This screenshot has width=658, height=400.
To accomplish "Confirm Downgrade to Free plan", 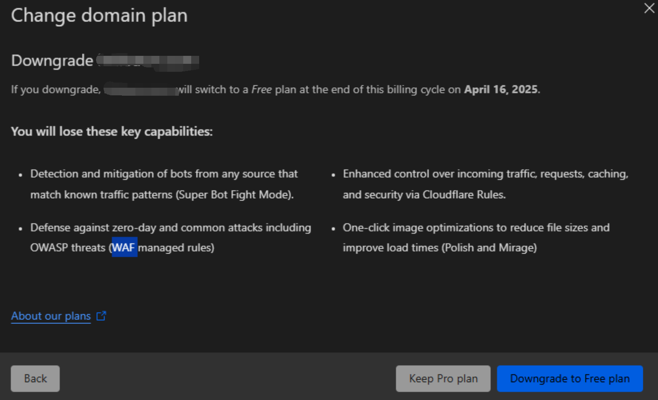I will point(570,378).
